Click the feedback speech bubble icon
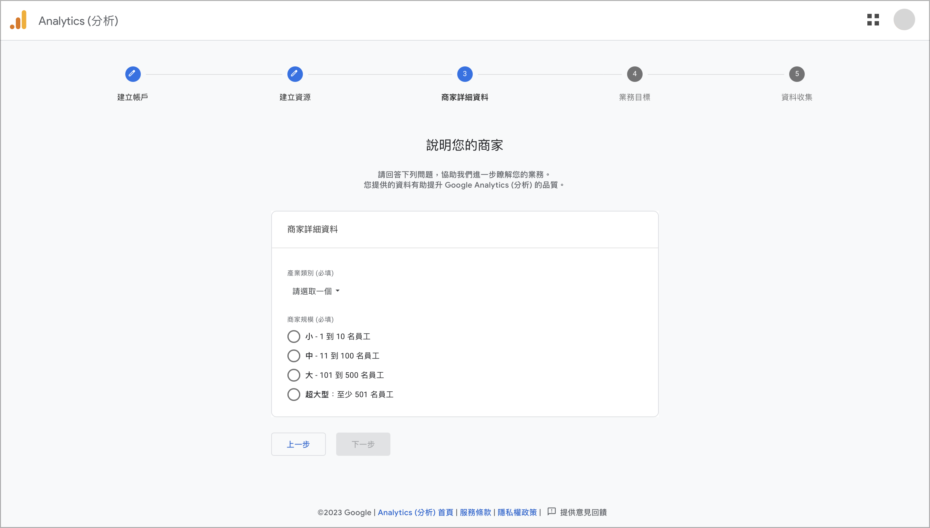The height and width of the screenshot is (528, 930). click(x=552, y=512)
